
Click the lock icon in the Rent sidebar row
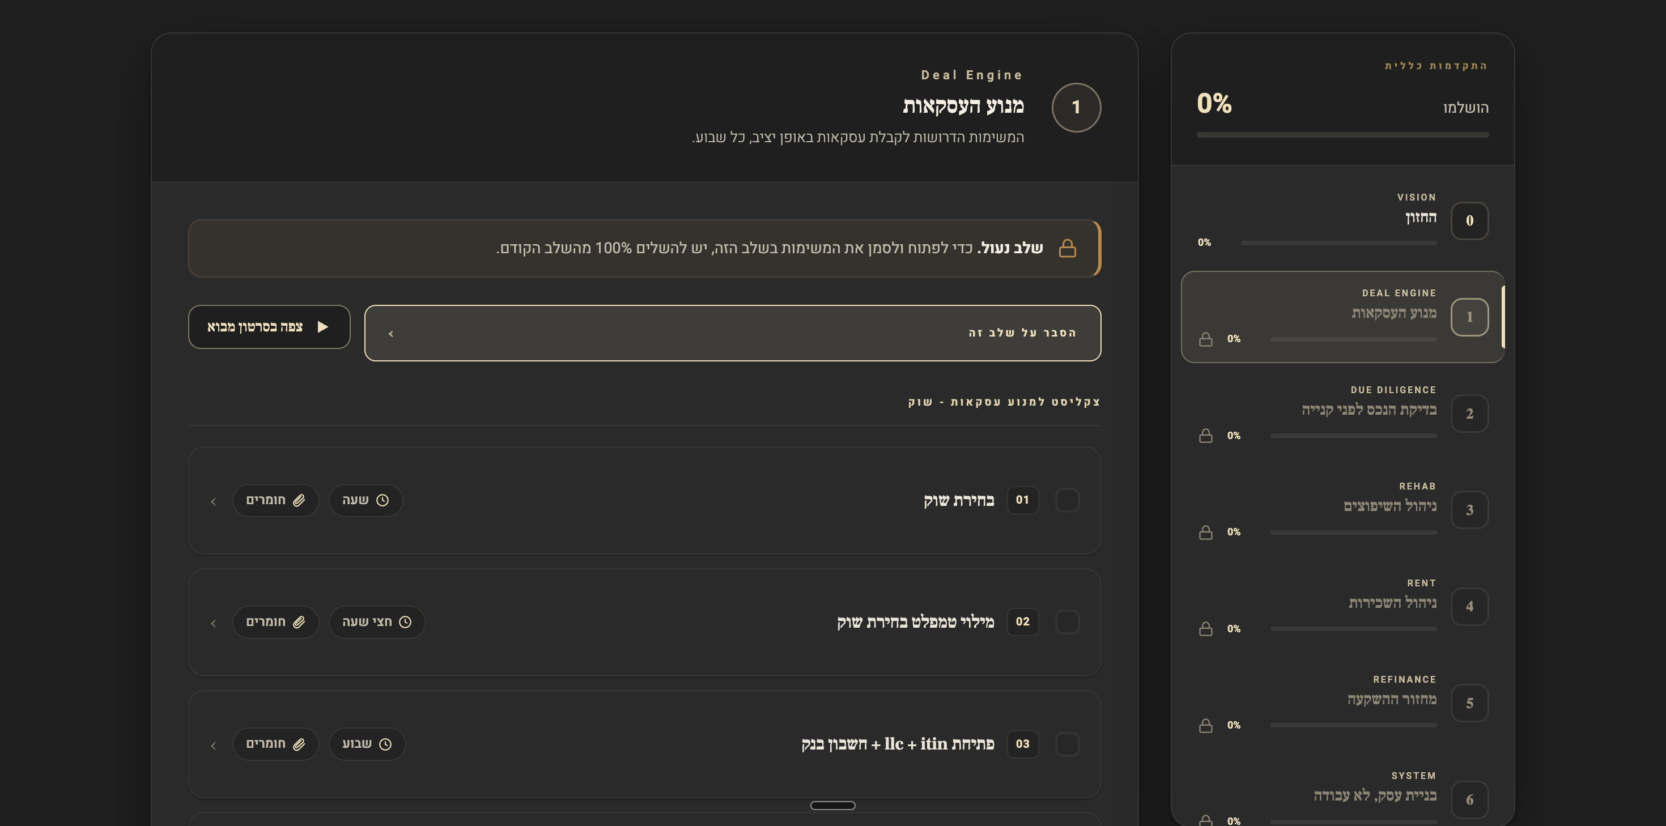pyautogui.click(x=1205, y=629)
